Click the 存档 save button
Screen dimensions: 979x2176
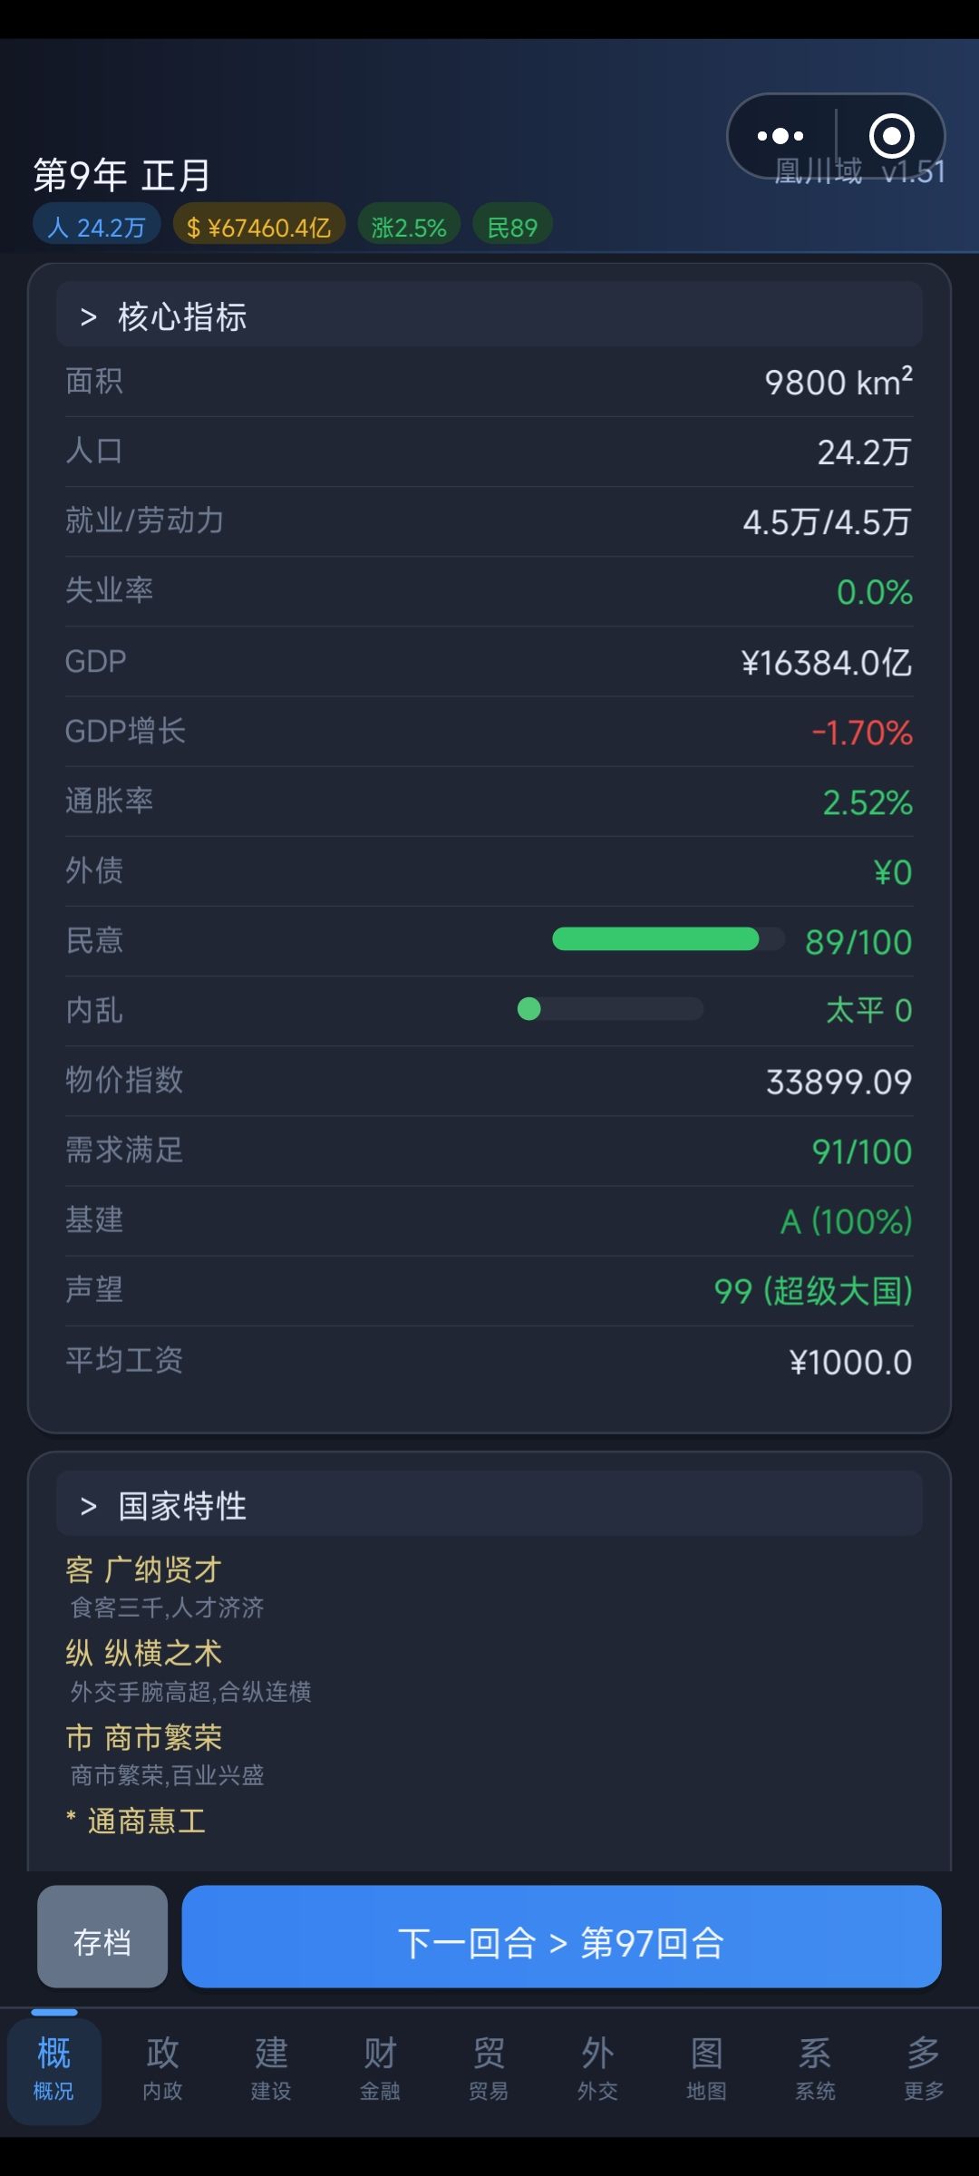102,1942
